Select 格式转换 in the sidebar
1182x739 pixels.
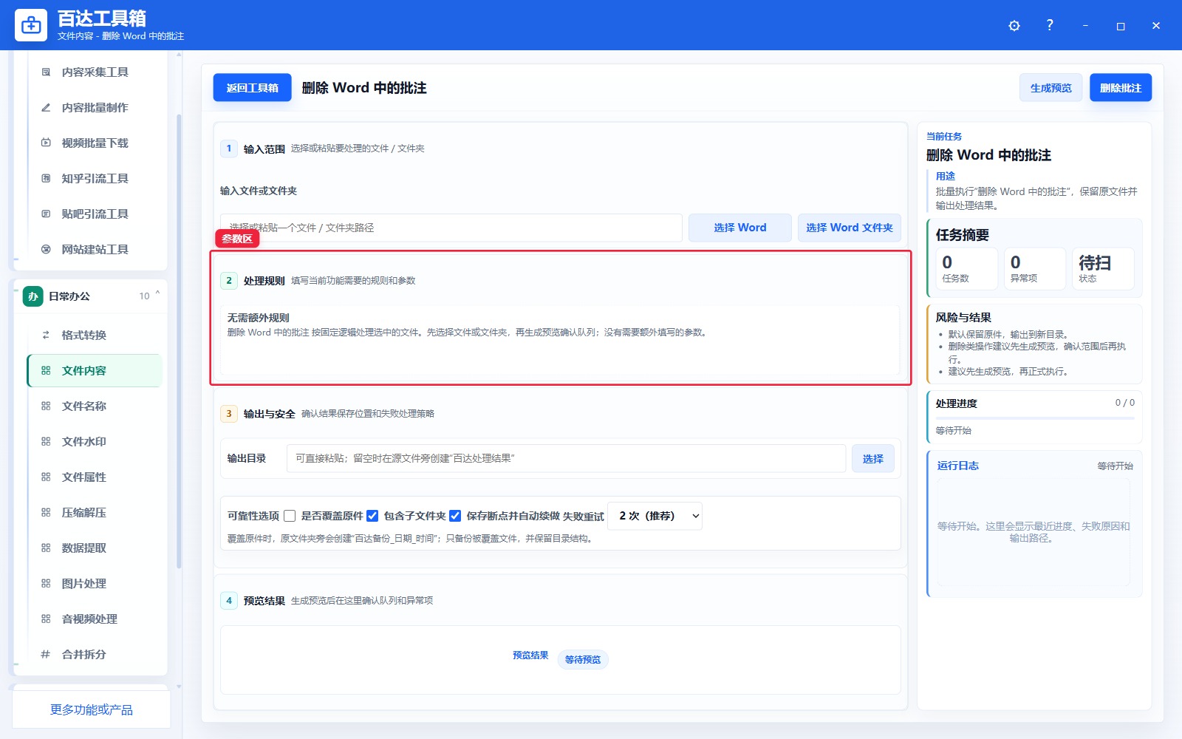(x=95, y=335)
